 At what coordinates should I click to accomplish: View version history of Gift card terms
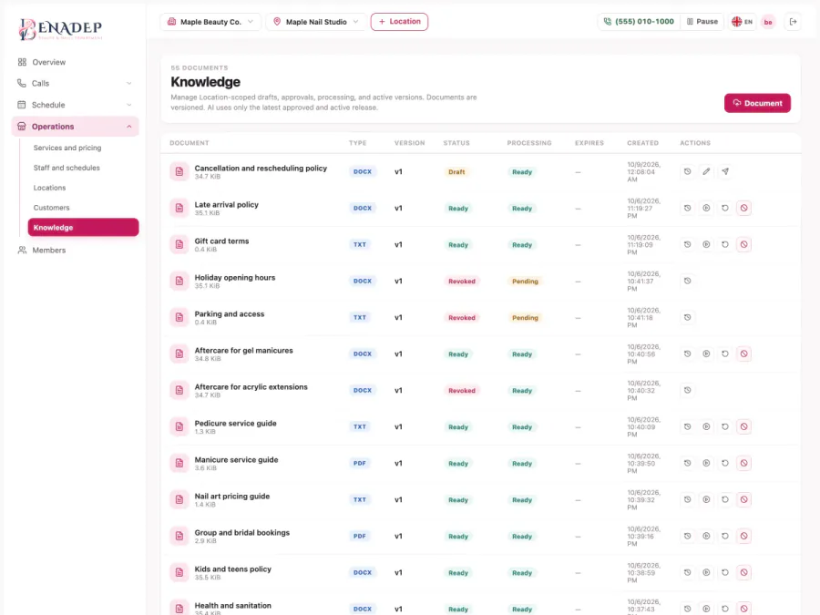687,244
